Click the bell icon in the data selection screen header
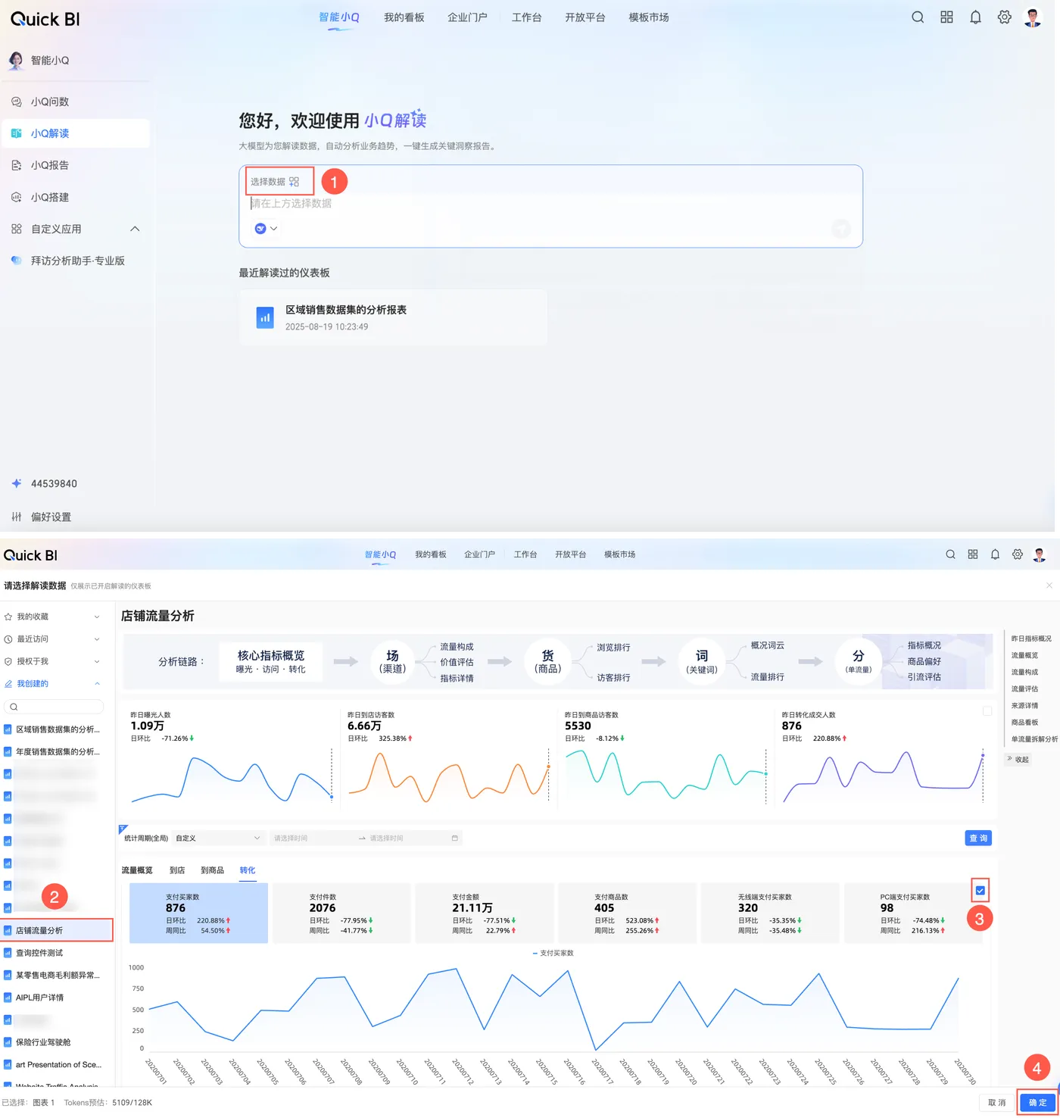The width and height of the screenshot is (1060, 1118). tap(995, 554)
